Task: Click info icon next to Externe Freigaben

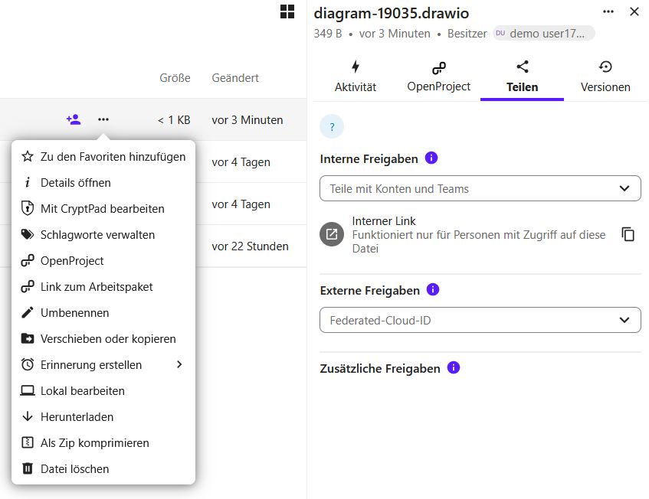Action: click(433, 289)
